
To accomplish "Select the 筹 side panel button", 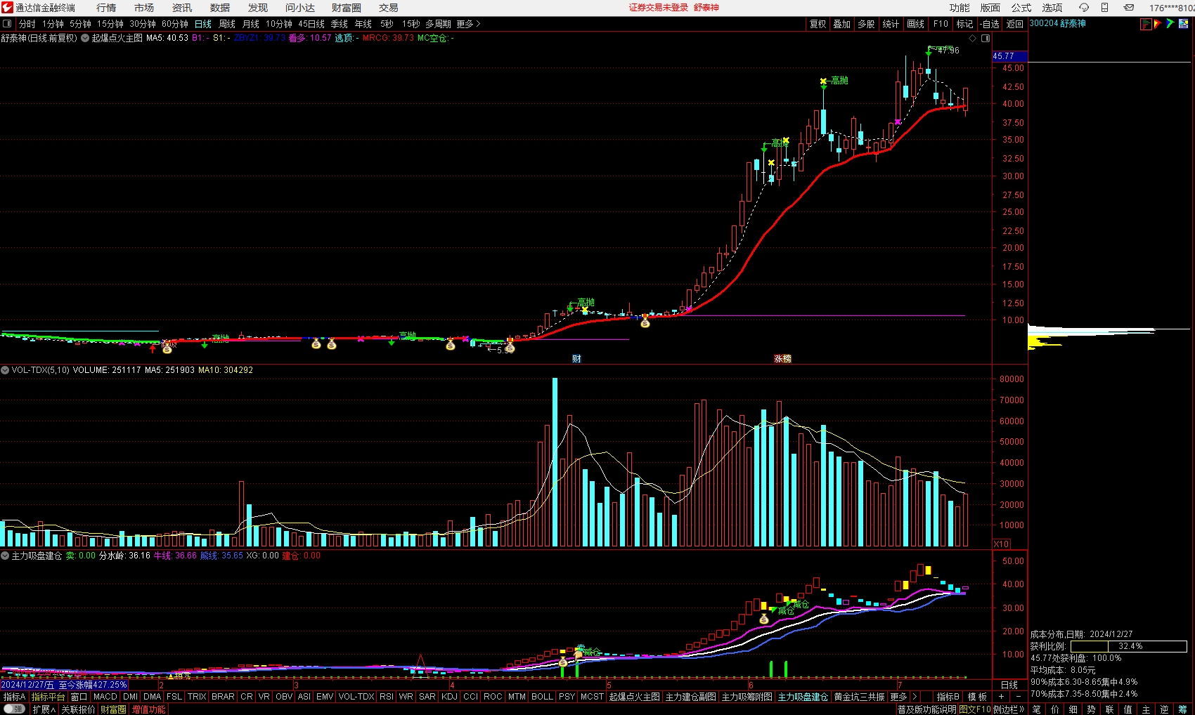I will point(1182,709).
